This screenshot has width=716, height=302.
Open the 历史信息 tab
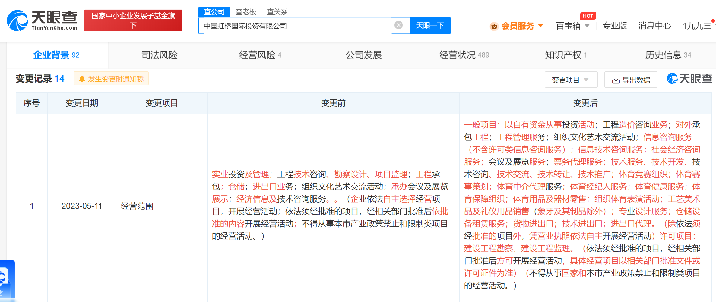pyautogui.click(x=668, y=55)
